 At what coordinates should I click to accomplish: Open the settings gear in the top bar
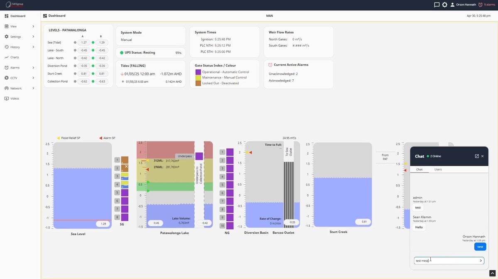click(x=444, y=5)
